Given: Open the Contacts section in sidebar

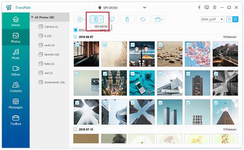Looking at the screenshot, I should click(16, 87).
